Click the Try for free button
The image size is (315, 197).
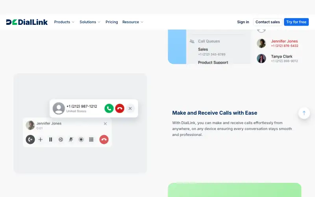(296, 22)
